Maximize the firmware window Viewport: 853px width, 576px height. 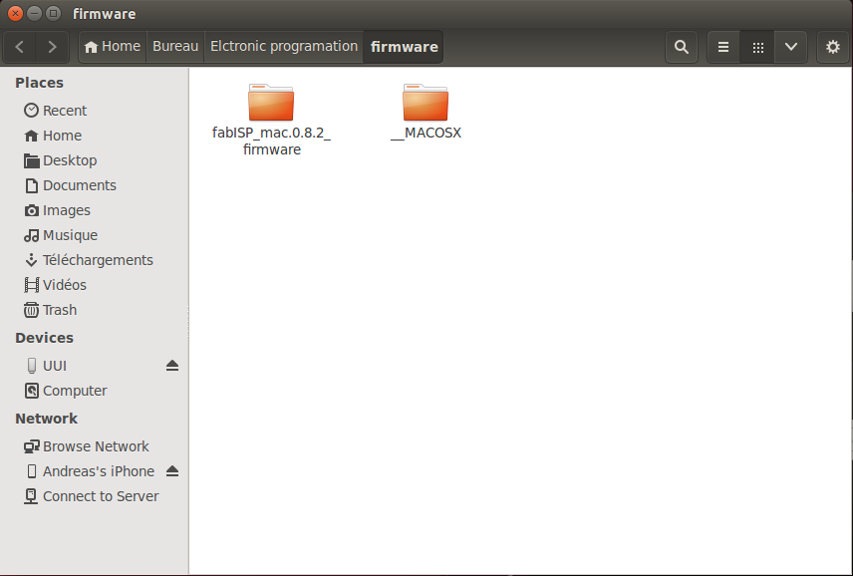click(x=54, y=14)
